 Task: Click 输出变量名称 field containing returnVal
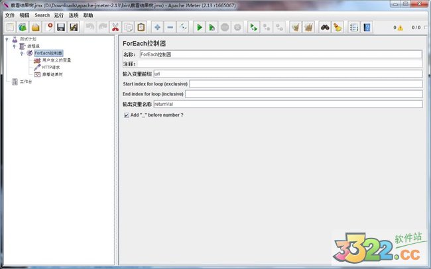(288, 104)
